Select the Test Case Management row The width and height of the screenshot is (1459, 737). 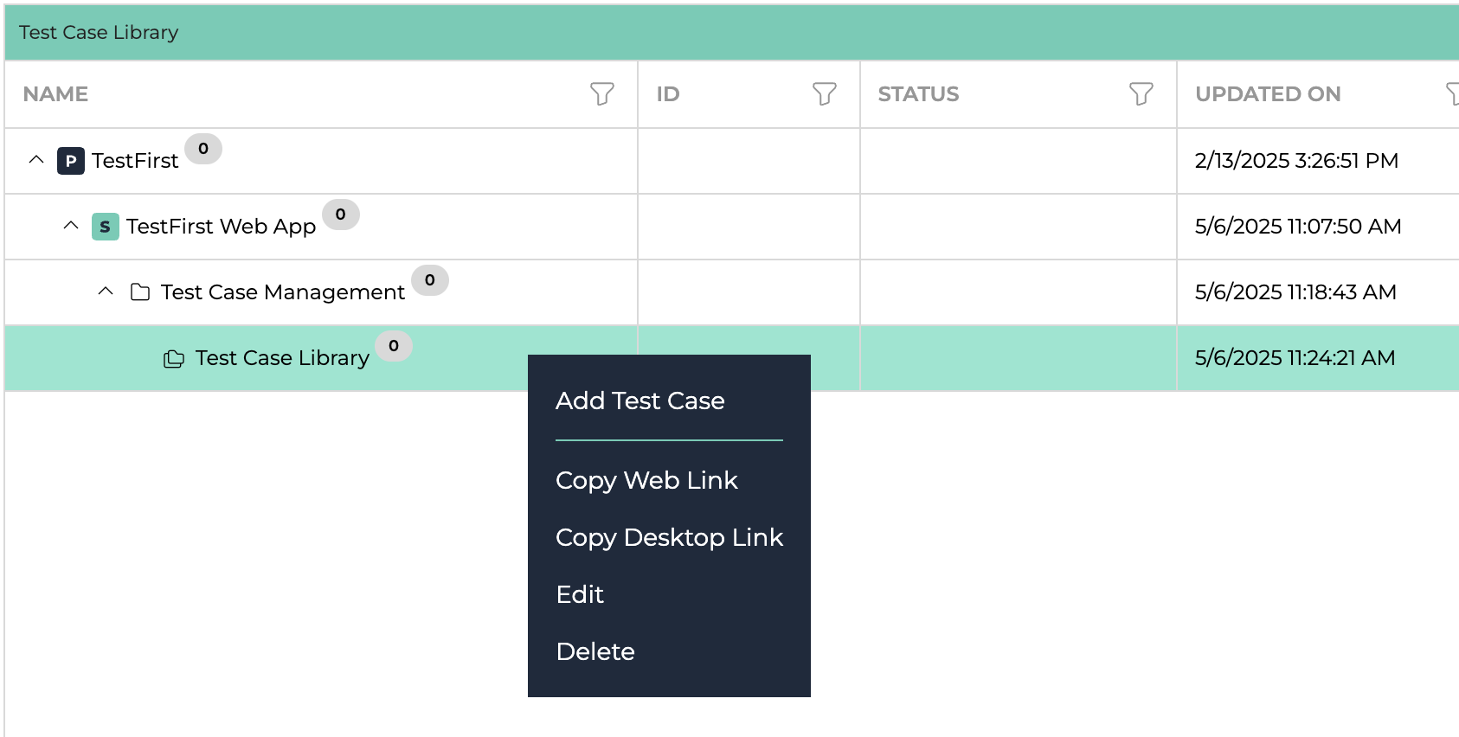click(x=731, y=292)
